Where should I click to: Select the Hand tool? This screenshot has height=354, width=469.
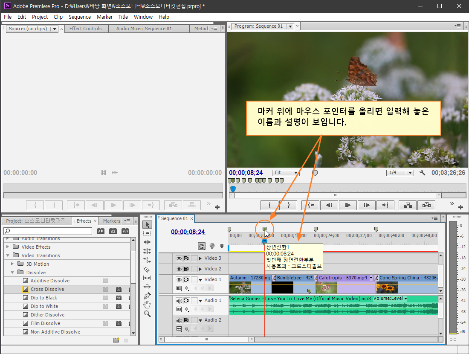point(147,305)
